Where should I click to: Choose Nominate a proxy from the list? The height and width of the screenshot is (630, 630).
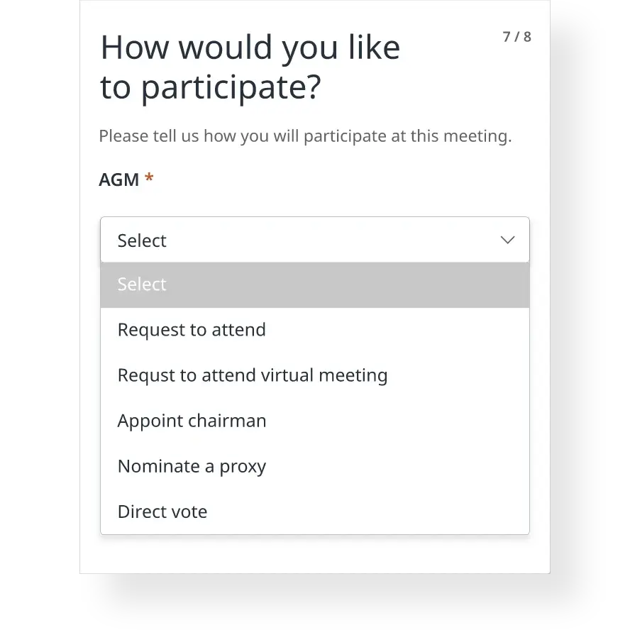[x=192, y=465]
